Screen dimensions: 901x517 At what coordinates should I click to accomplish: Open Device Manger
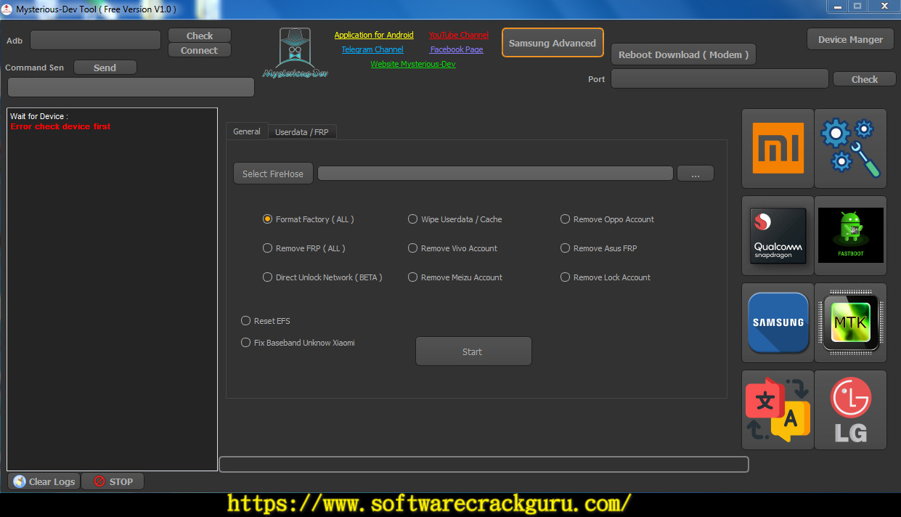pos(850,39)
